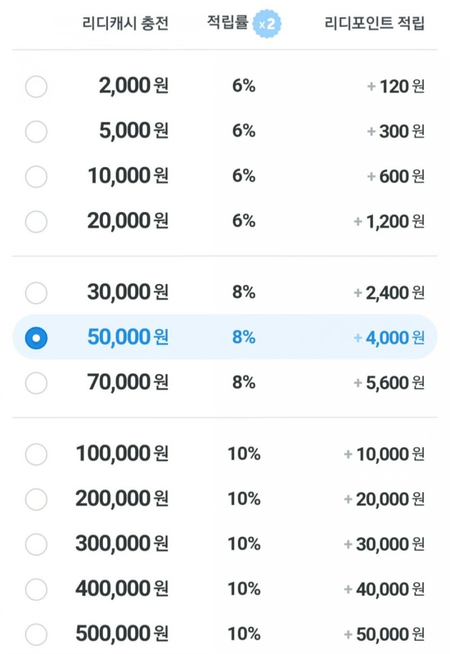Viewport: 450px width, 654px height.
Task: Click the +120원 point reward text
Action: (396, 87)
